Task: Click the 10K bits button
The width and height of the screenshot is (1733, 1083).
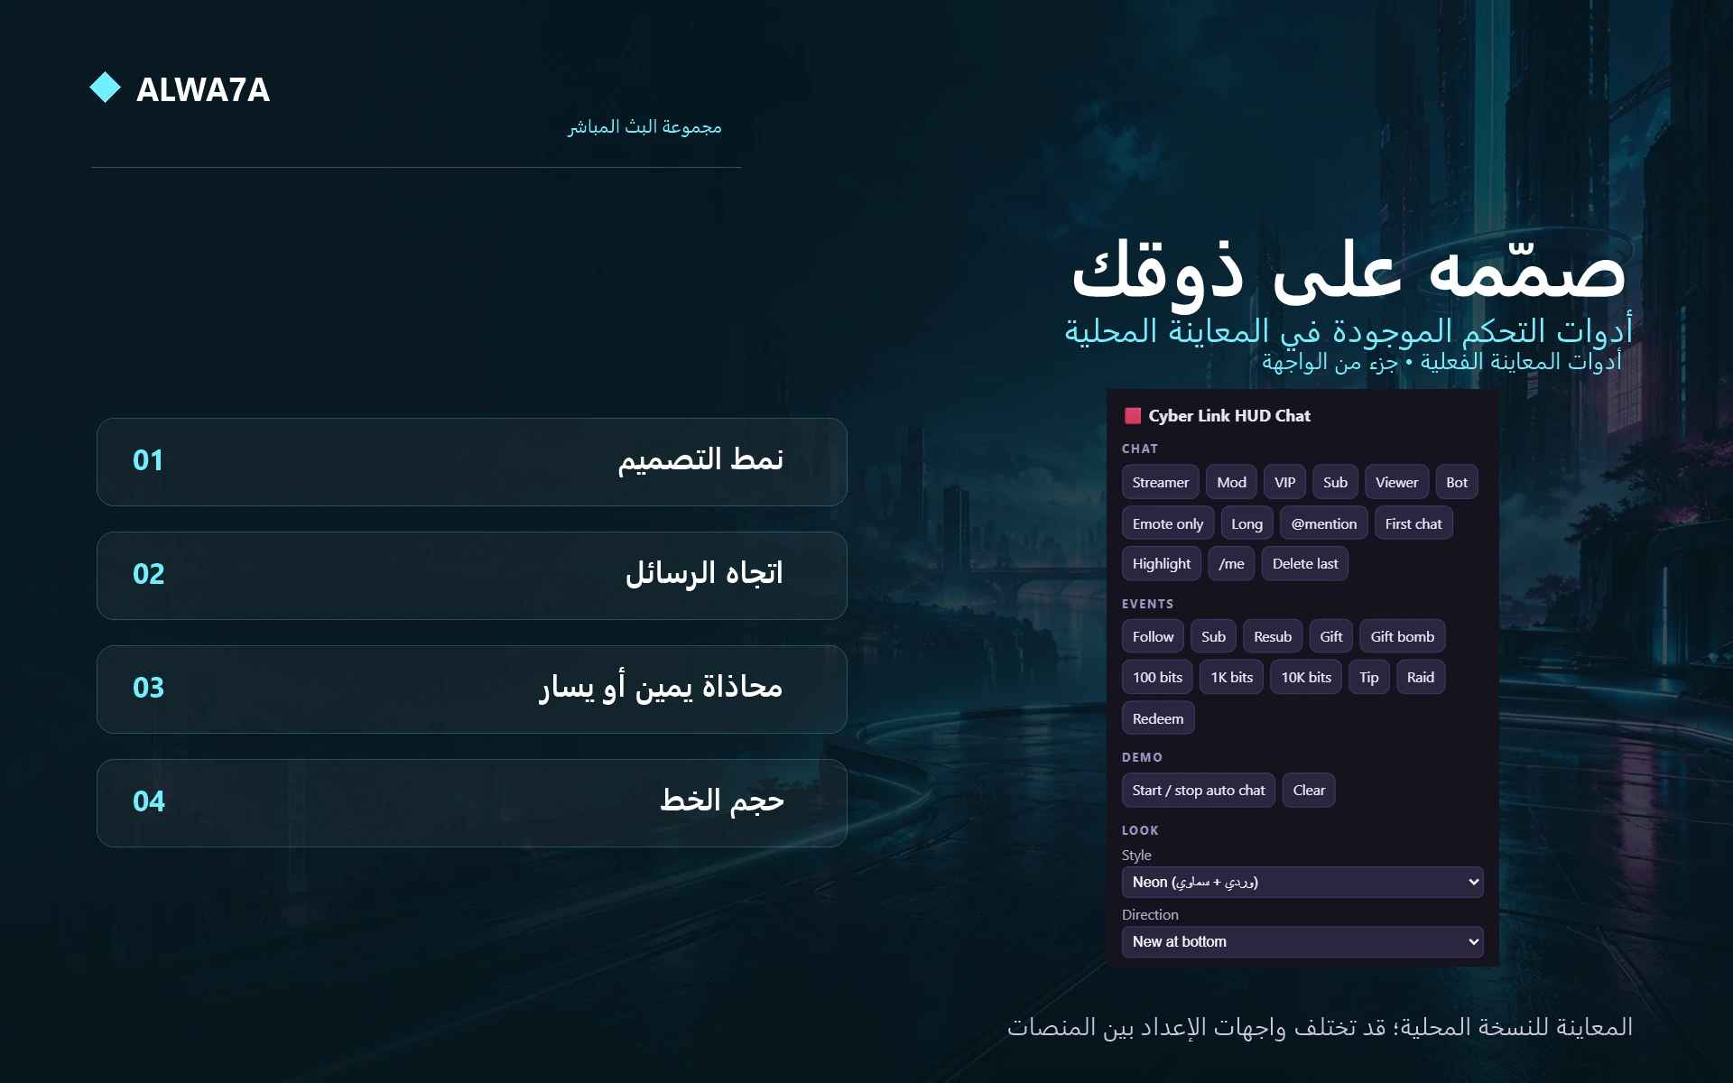Action: click(1306, 677)
